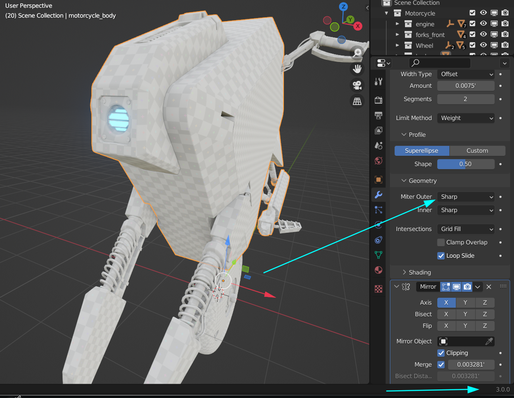Open the Inner miter Sharp dropdown

click(466, 210)
